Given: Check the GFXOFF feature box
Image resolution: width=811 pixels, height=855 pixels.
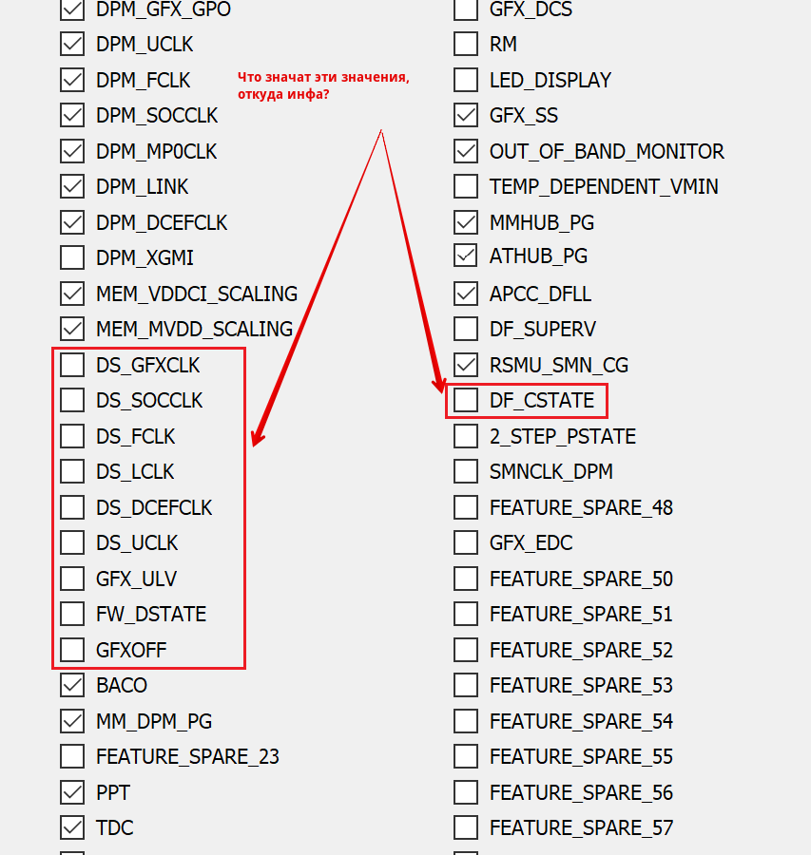Looking at the screenshot, I should (x=72, y=650).
